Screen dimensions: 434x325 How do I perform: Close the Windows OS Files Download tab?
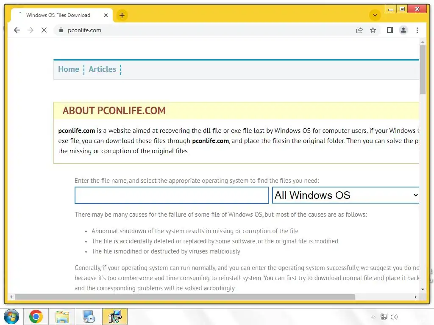106,15
